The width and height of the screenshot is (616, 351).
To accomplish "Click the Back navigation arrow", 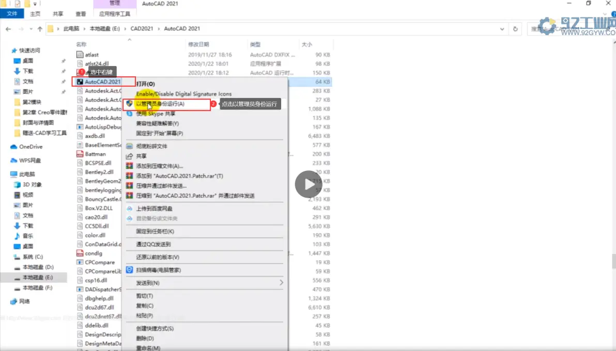I will [x=8, y=29].
